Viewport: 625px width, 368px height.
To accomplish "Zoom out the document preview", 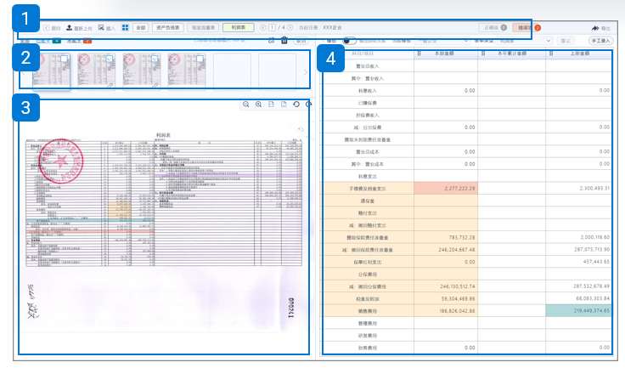I will pos(245,104).
